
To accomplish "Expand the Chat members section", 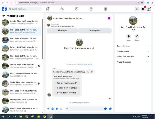I will (x=133, y=51).
